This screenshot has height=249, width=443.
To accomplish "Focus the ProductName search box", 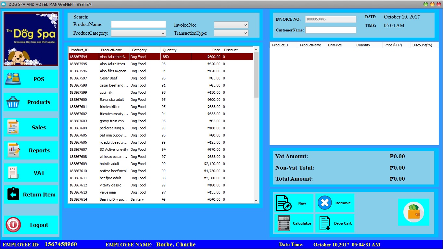I will [138, 24].
